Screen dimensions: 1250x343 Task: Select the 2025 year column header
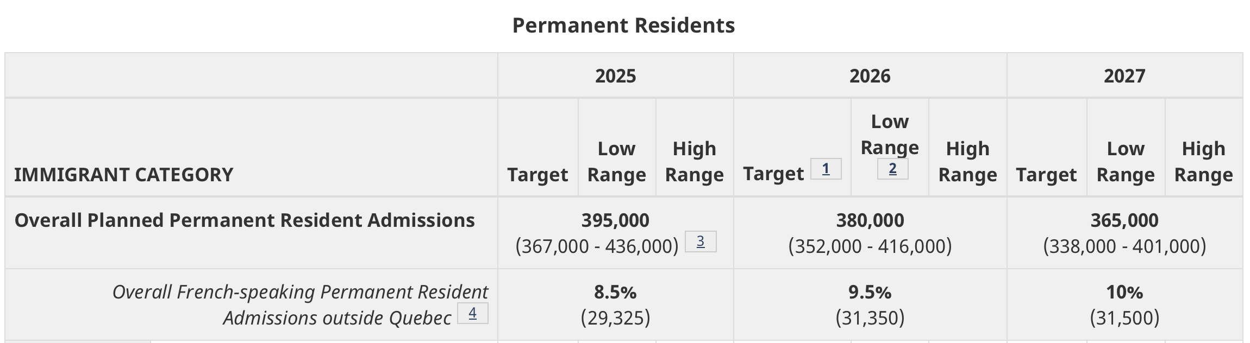pyautogui.click(x=615, y=76)
